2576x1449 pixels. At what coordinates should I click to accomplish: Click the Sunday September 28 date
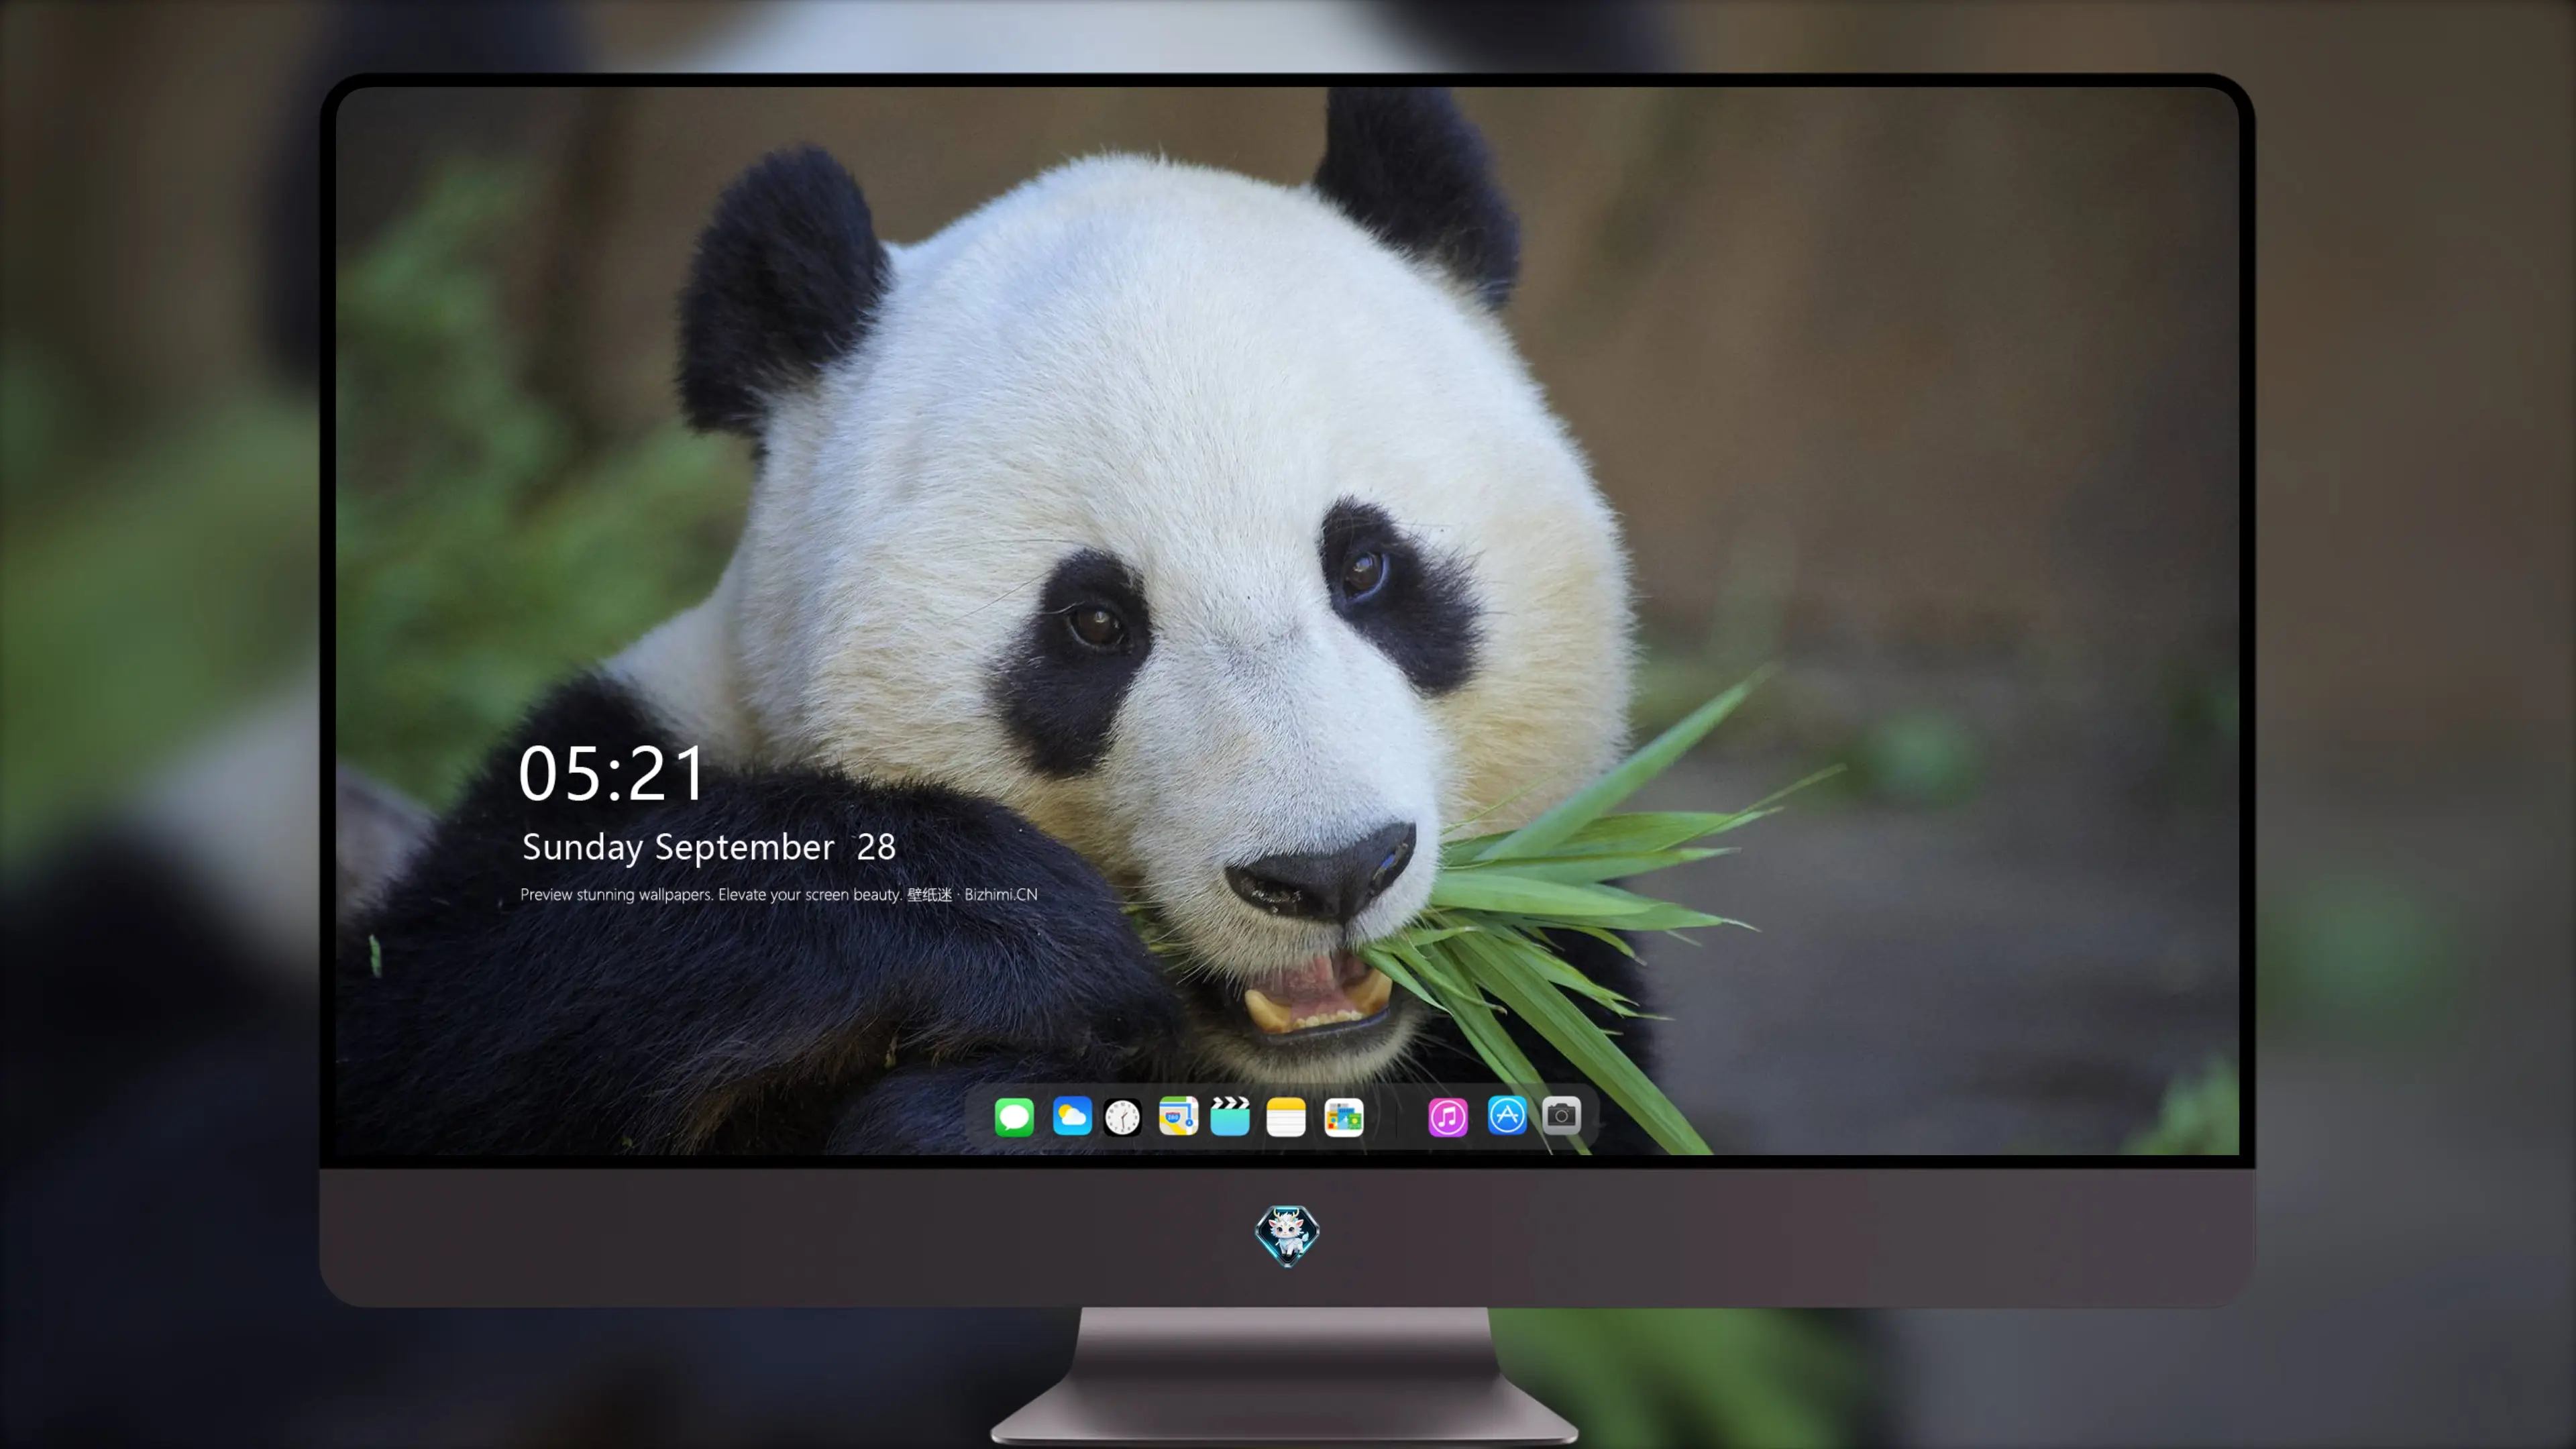709,847
